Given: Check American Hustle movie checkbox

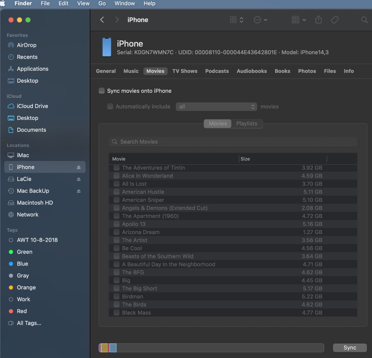Looking at the screenshot, I should click(x=116, y=192).
